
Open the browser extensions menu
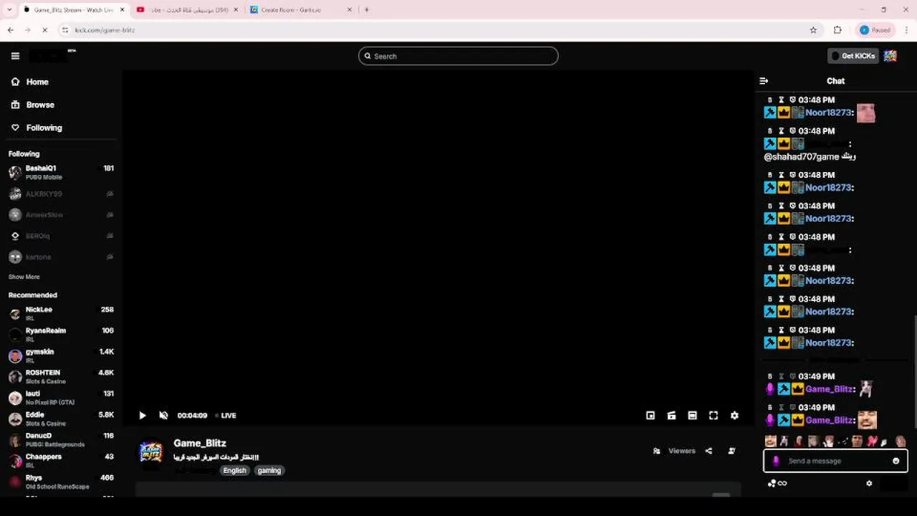coord(837,30)
